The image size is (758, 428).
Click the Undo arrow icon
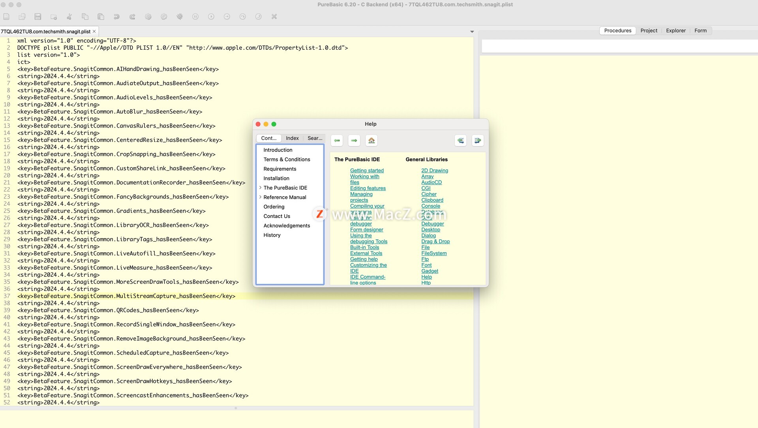click(x=117, y=17)
